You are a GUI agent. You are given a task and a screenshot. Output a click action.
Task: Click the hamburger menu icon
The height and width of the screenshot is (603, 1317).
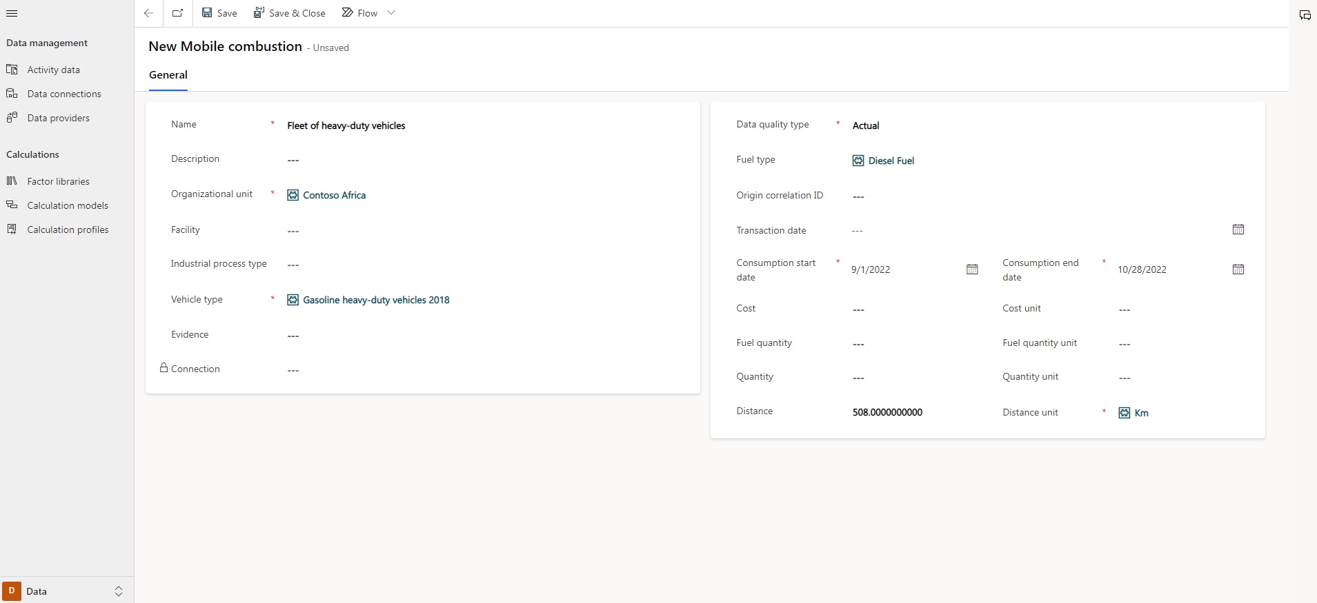point(12,13)
